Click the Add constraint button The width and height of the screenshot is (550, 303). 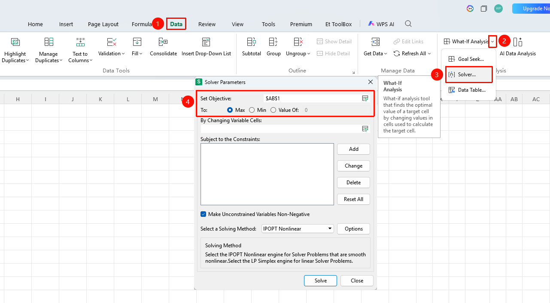point(353,149)
